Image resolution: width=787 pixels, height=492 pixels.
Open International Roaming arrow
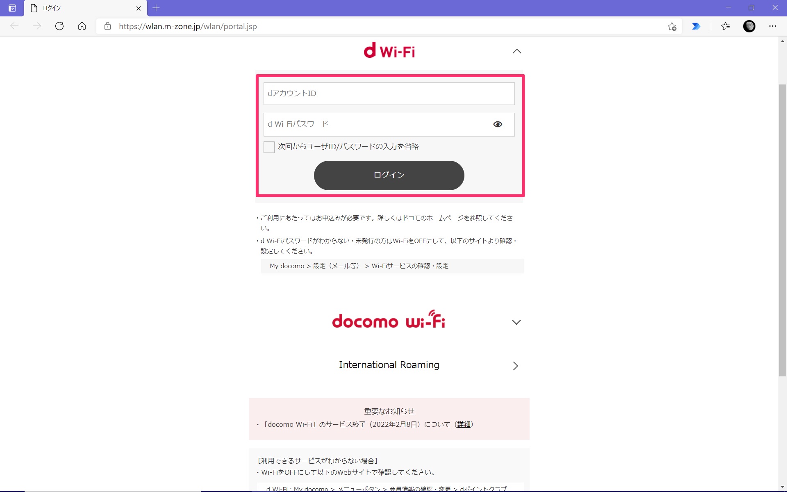[x=516, y=366]
